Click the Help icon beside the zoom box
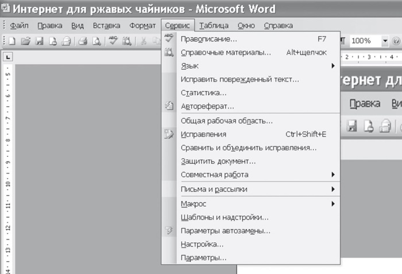This screenshot has height=274, width=402. coord(396,41)
